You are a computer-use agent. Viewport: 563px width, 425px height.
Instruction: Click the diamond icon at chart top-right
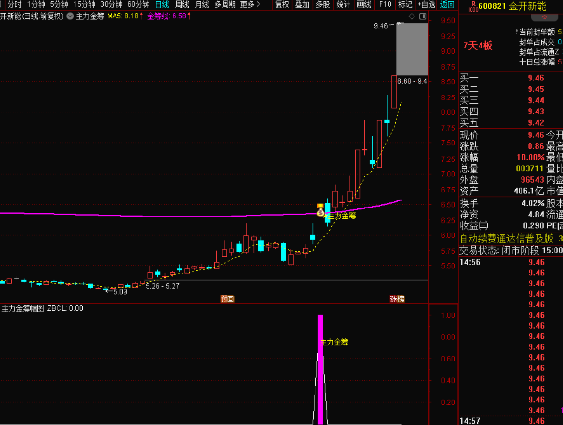(412, 16)
